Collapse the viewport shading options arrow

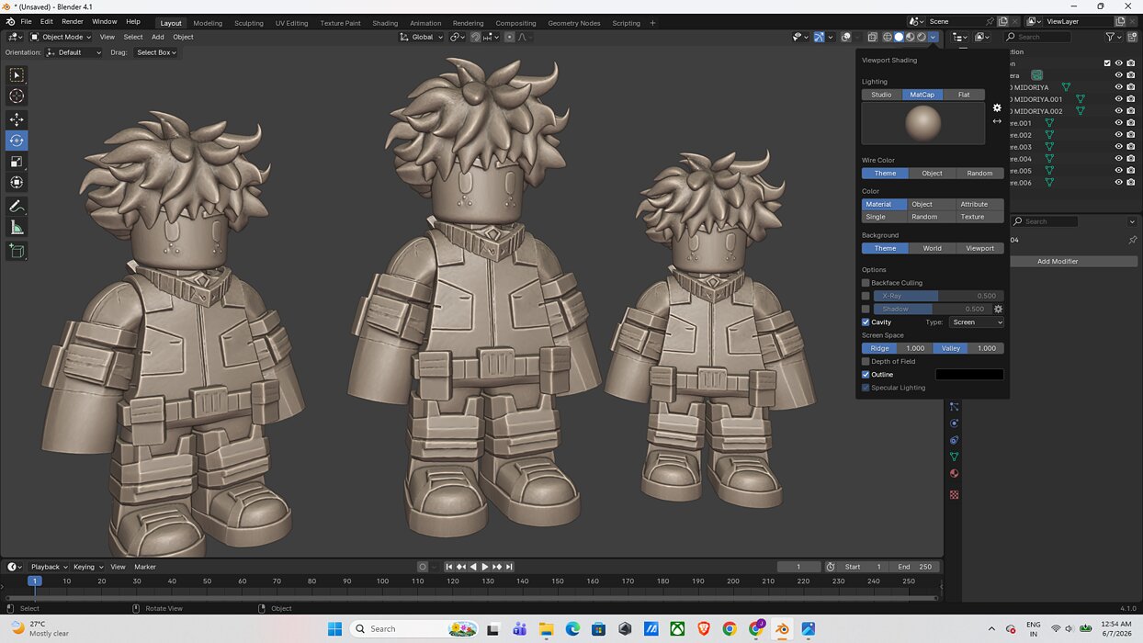coord(934,37)
